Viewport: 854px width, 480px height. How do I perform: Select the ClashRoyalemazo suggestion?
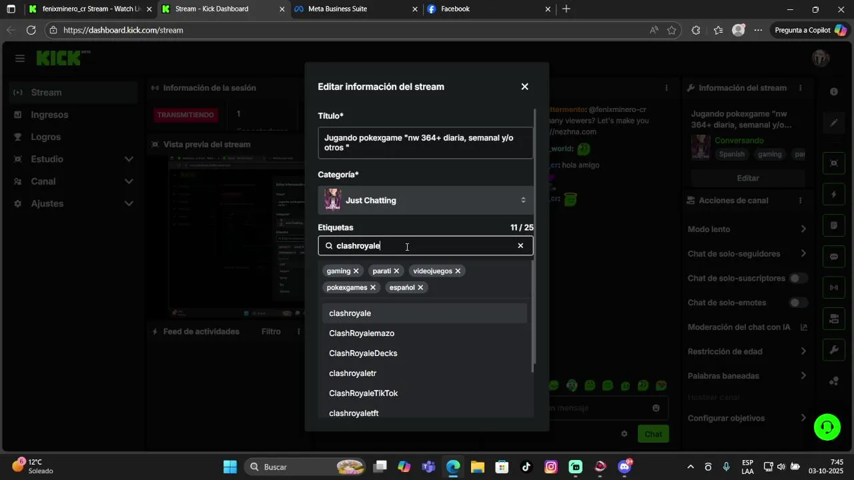click(424, 333)
